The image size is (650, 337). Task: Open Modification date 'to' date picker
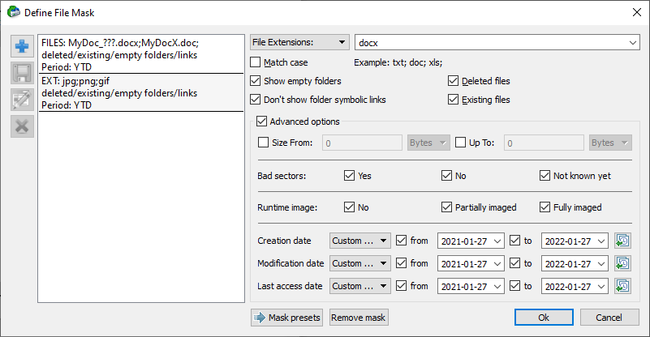[575, 264]
